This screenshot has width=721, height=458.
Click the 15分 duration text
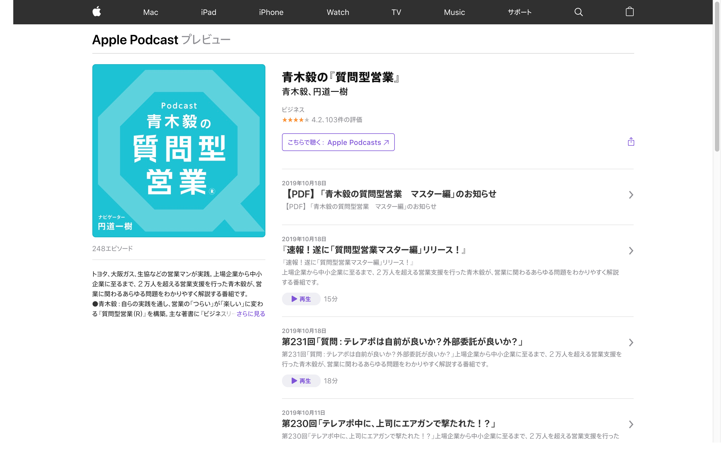point(331,299)
